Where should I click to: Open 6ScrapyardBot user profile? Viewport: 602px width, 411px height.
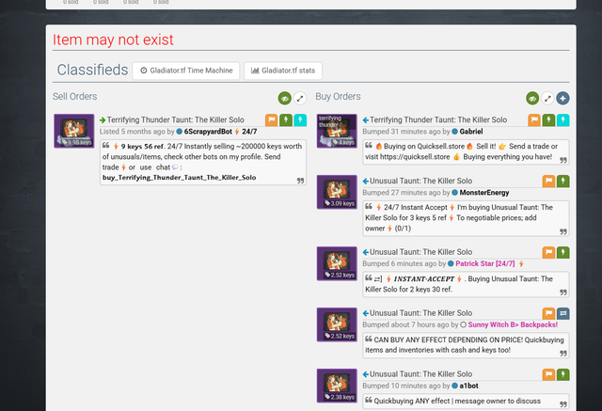pyautogui.click(x=208, y=132)
